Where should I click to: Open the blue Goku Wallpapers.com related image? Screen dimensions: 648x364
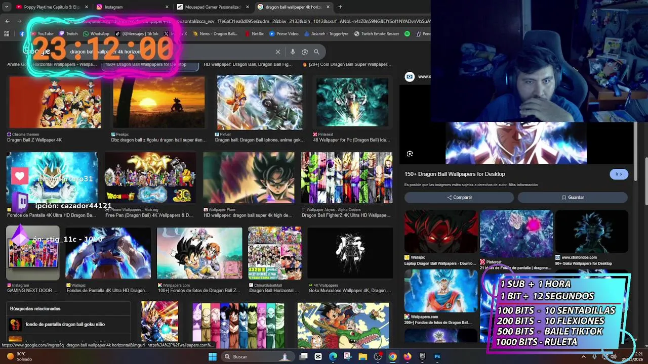(440, 291)
